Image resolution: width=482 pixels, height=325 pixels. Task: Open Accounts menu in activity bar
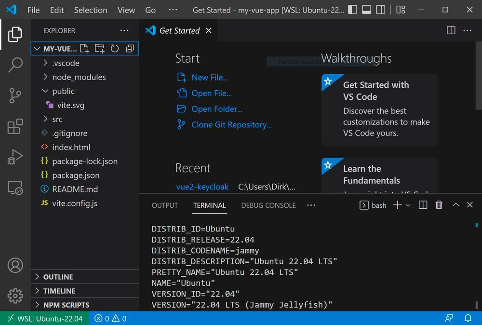[15, 265]
